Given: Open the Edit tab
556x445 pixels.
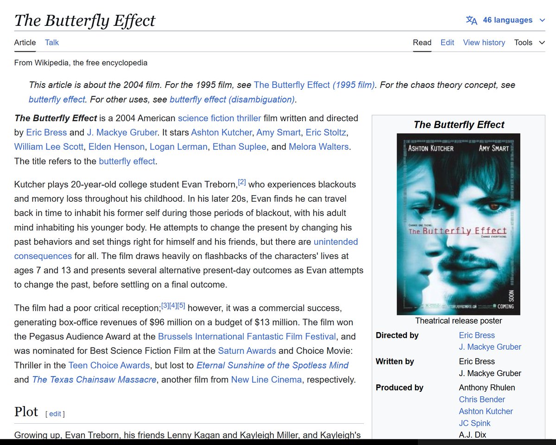Looking at the screenshot, I should click(x=447, y=43).
